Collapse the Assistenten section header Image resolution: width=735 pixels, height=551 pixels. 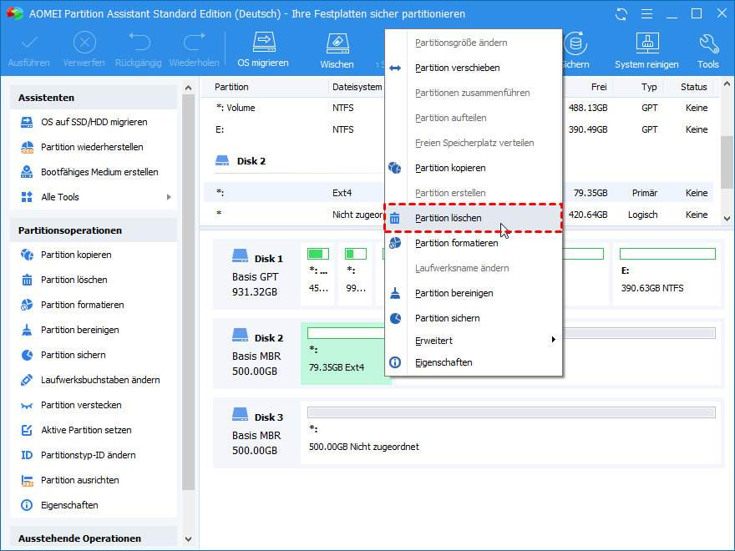point(94,98)
